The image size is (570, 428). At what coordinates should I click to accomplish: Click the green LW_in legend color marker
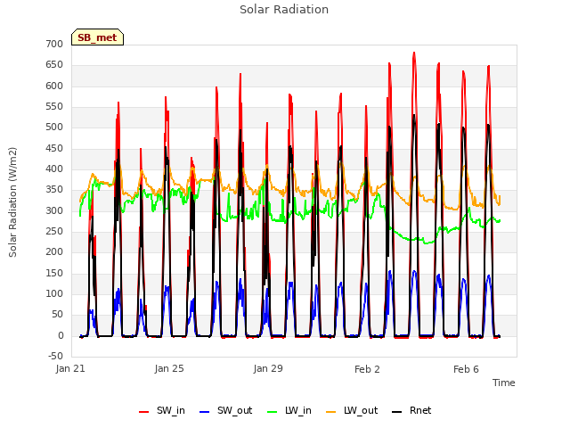pos(273,412)
